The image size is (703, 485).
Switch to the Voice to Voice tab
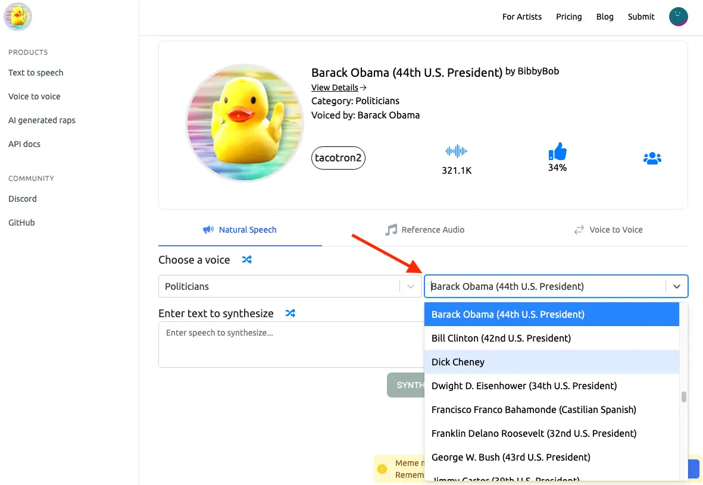[608, 230]
